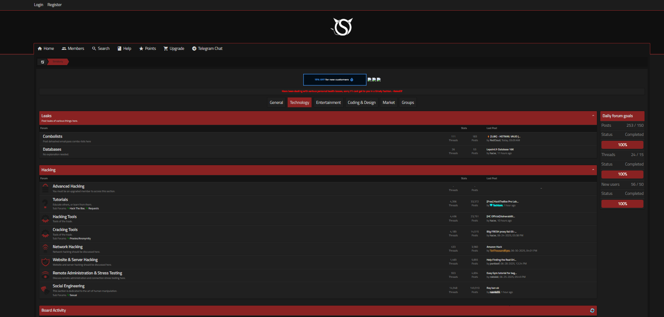Image resolution: width=664 pixels, height=317 pixels.
Task: Open the Points page
Action: pyautogui.click(x=148, y=49)
